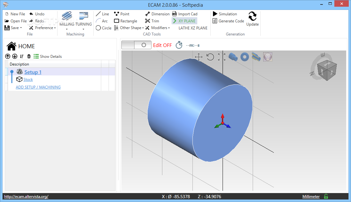Image resolution: width=351 pixels, height=202 pixels.
Task: Click the Update refresh icon
Action: point(252,16)
